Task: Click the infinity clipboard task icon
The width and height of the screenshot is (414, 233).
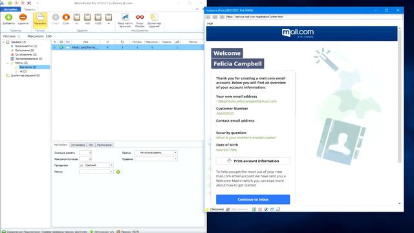Action: [109, 17]
